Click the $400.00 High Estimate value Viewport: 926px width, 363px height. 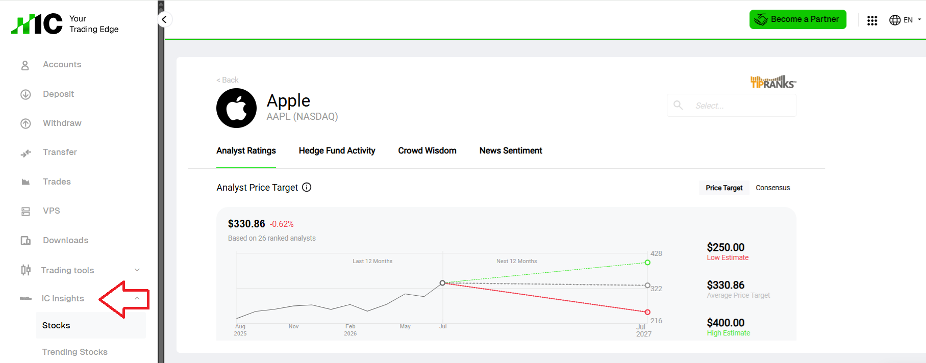click(725, 323)
